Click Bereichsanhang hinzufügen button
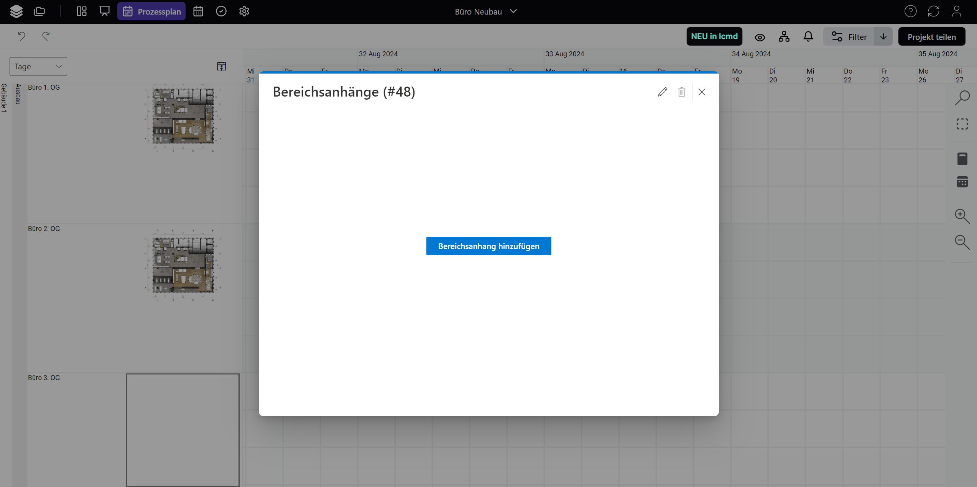Viewport: 977px width, 487px height. click(x=488, y=246)
